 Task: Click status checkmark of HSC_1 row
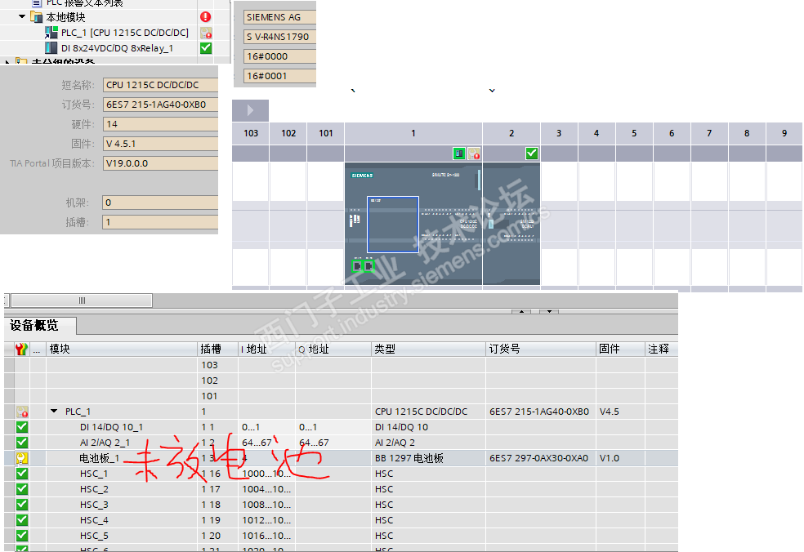tap(22, 474)
